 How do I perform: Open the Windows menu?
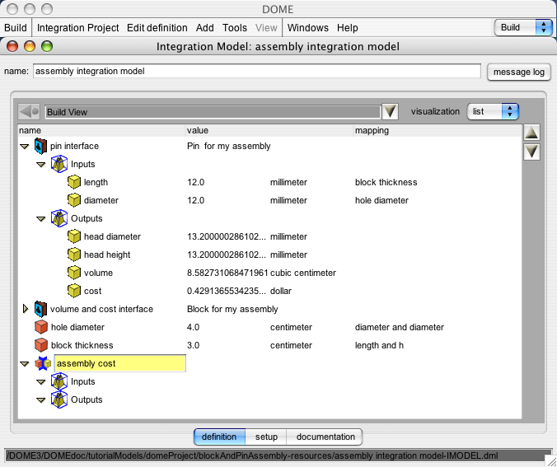click(307, 28)
